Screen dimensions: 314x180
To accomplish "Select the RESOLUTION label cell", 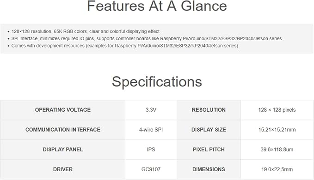I will [x=209, y=110].
